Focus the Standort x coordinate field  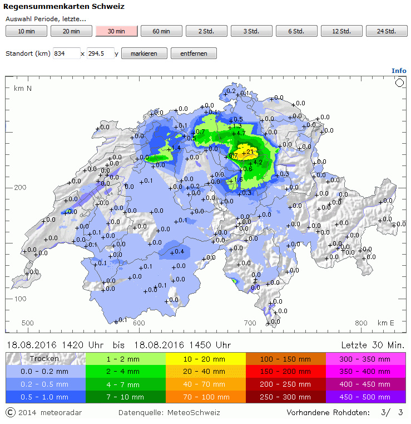point(66,53)
